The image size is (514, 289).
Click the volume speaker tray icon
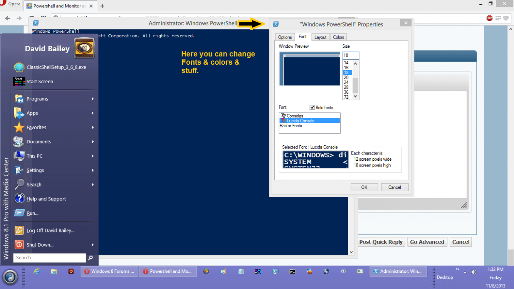point(474,272)
